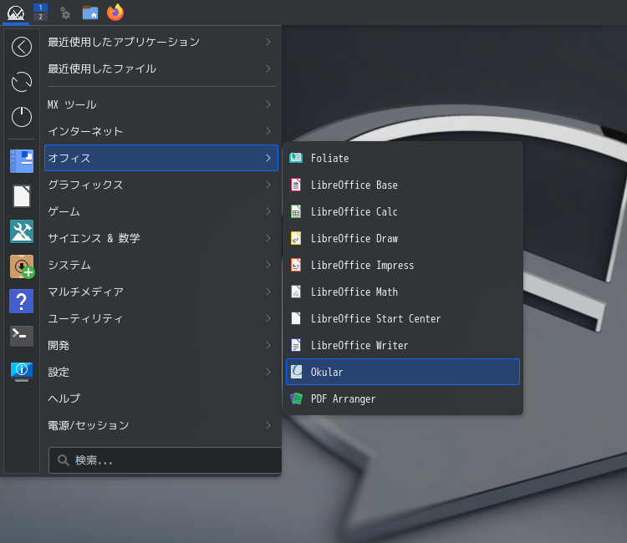Launch Firefox from the top panel
The height and width of the screenshot is (543, 627).
pos(115,12)
